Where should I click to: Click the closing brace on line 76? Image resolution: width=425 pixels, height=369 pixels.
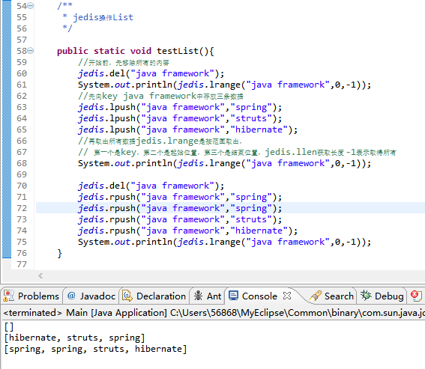60,254
